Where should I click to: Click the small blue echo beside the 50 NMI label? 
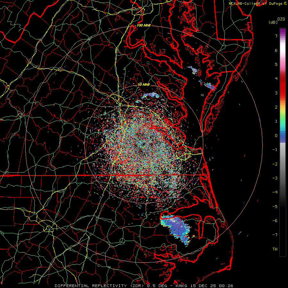pyautogui.click(x=151, y=95)
